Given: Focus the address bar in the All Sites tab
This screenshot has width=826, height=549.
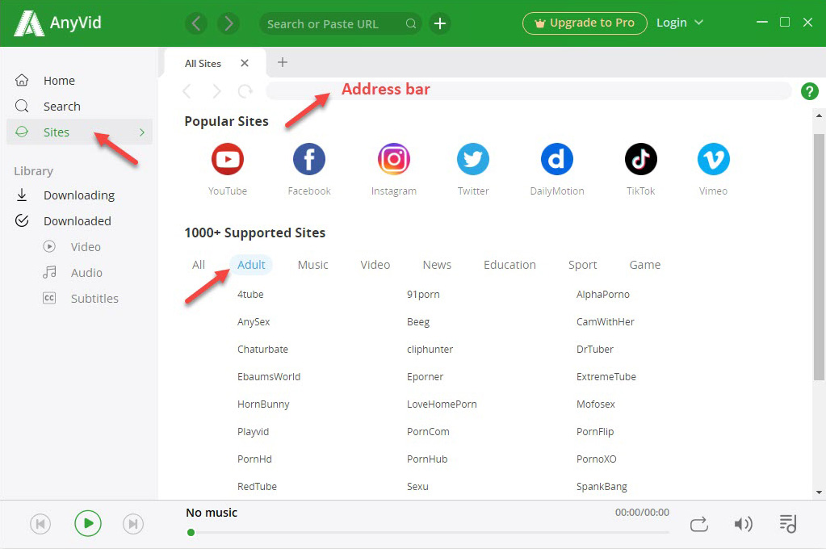Looking at the screenshot, I should pos(528,90).
